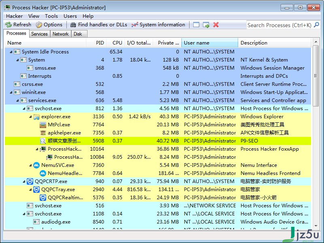
Task: Sort by the I/O total column header
Action: (x=139, y=43)
